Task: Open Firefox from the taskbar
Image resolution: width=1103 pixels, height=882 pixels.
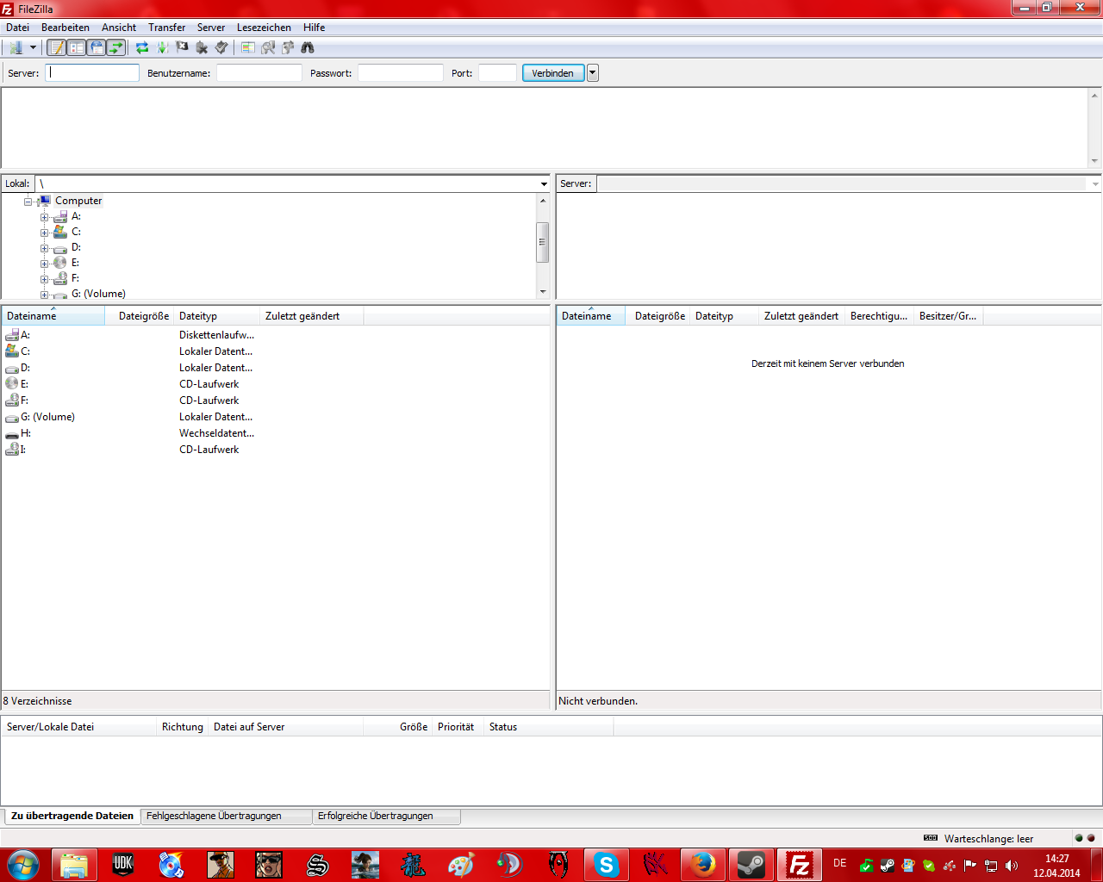Action: point(703,864)
